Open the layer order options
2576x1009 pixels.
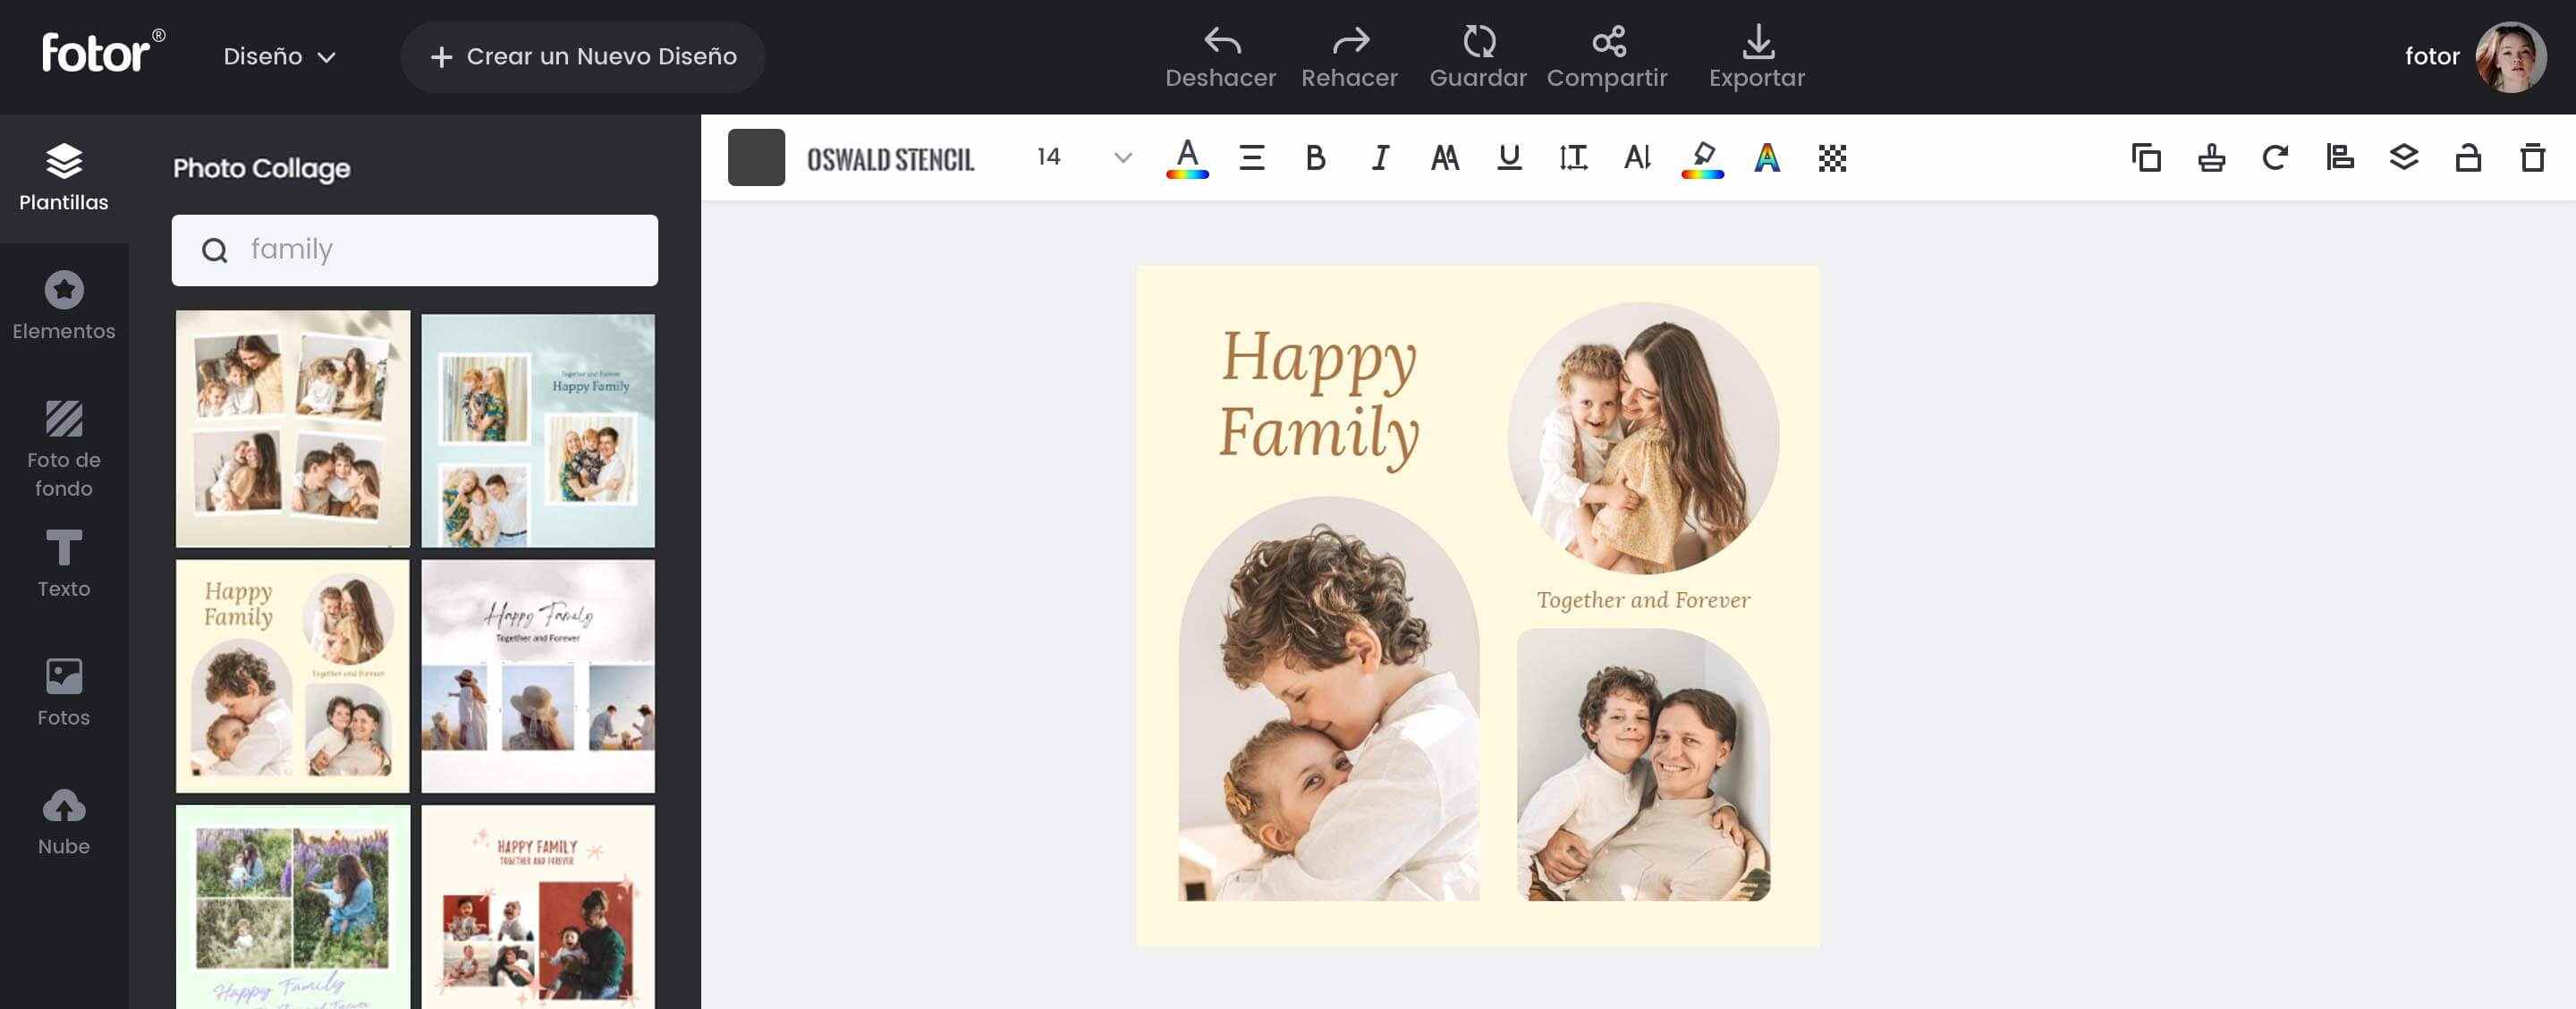[2404, 158]
